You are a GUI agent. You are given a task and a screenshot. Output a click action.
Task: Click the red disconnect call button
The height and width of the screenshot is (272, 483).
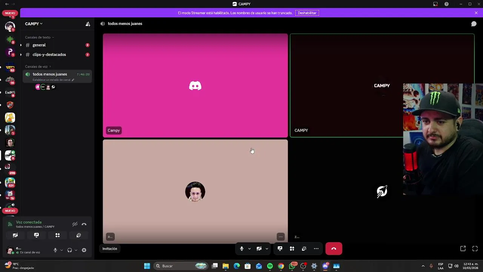[x=334, y=249]
